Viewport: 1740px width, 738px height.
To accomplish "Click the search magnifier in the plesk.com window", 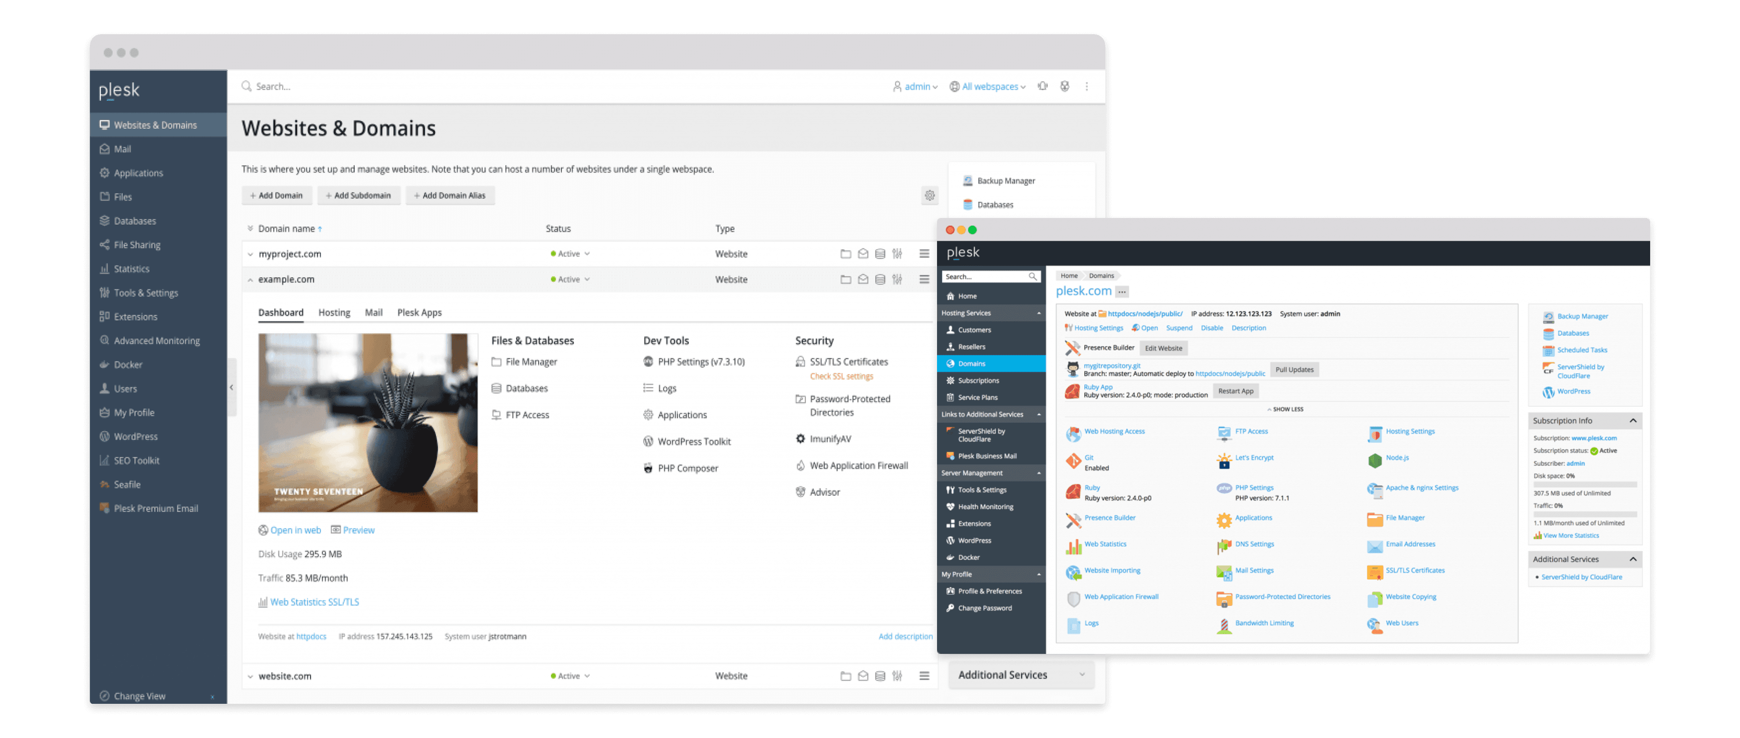I will pyautogui.click(x=1032, y=276).
